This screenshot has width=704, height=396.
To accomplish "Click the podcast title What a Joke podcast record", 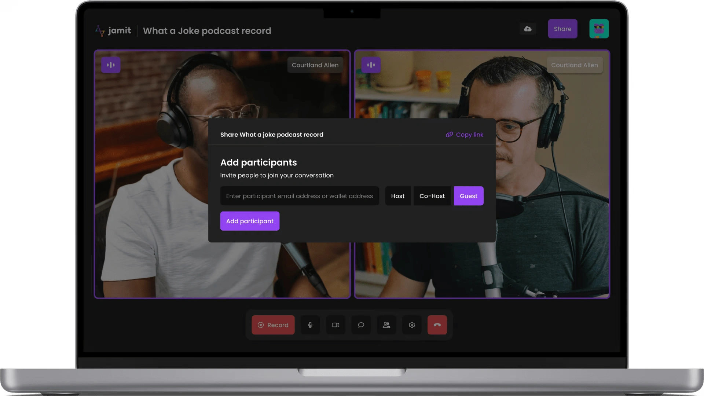I will tap(207, 31).
